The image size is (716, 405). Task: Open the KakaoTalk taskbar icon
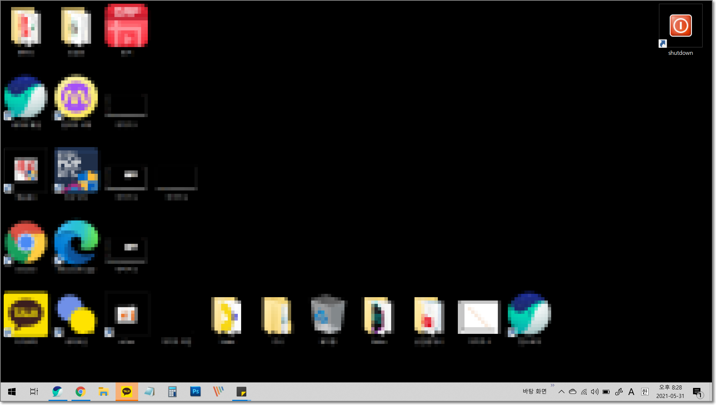pyautogui.click(x=127, y=392)
